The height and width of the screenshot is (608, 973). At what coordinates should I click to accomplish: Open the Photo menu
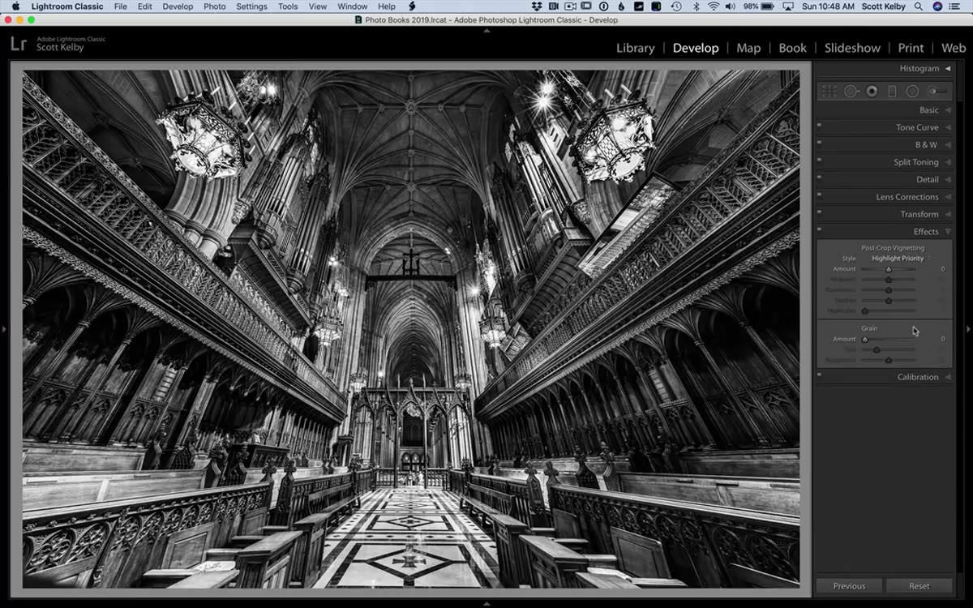215,6
